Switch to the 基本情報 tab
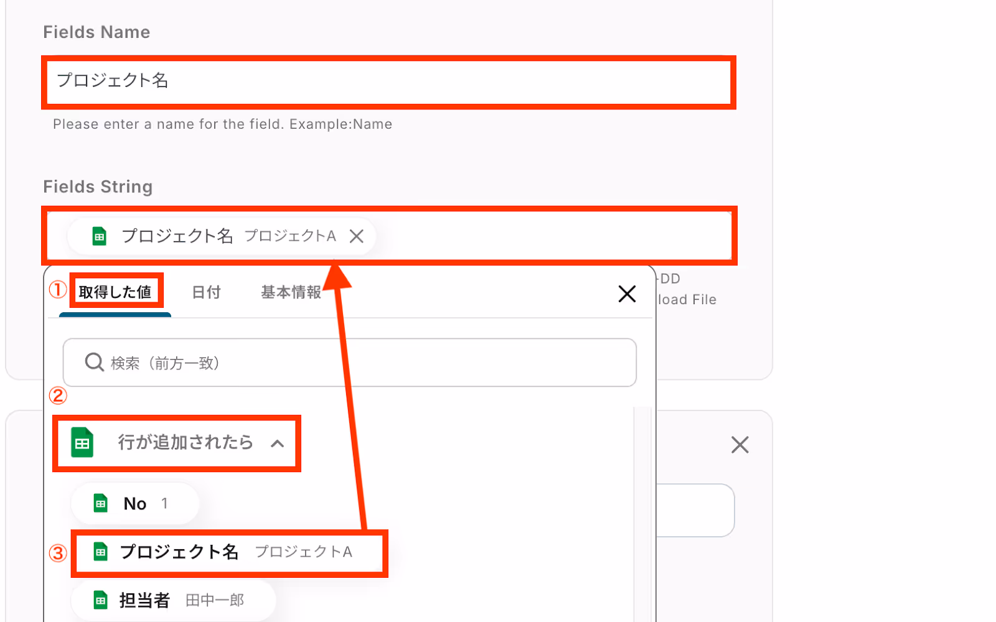 point(291,292)
